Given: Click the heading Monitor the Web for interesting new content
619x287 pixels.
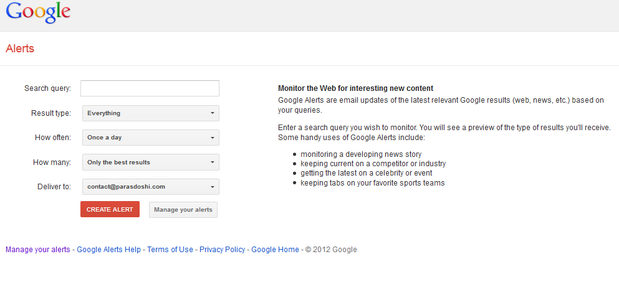Looking at the screenshot, I should [356, 88].
